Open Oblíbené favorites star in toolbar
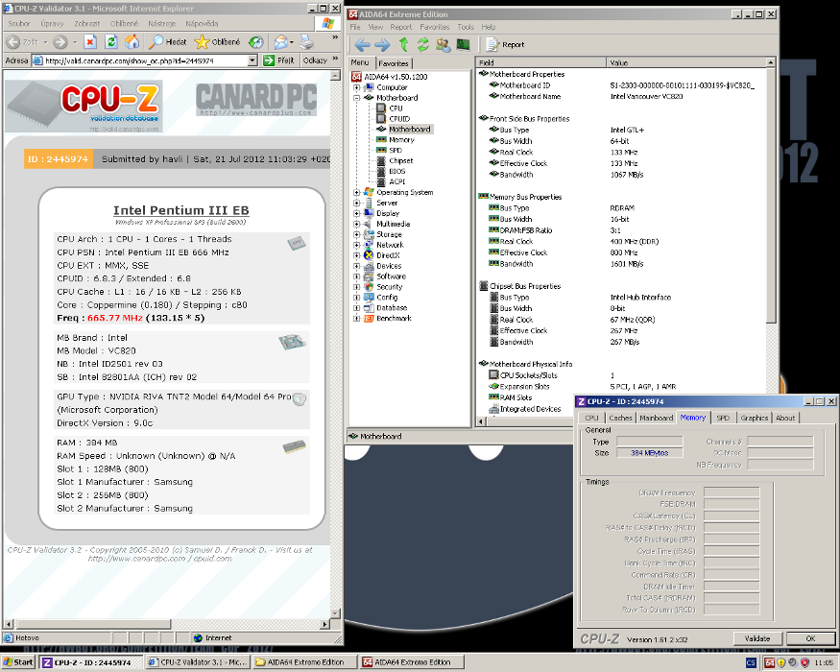Image resolution: width=840 pixels, height=672 pixels. [217, 42]
